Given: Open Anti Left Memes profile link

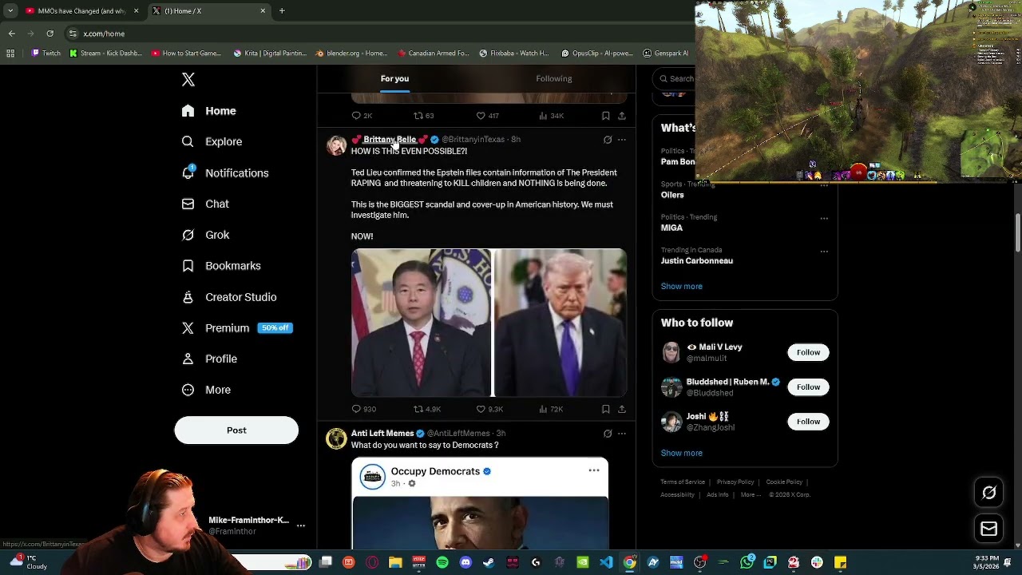Looking at the screenshot, I should coord(382,434).
